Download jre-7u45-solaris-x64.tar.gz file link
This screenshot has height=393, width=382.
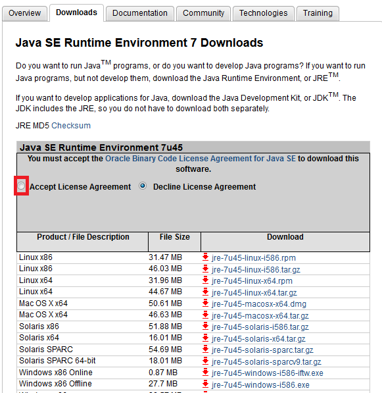point(258,339)
